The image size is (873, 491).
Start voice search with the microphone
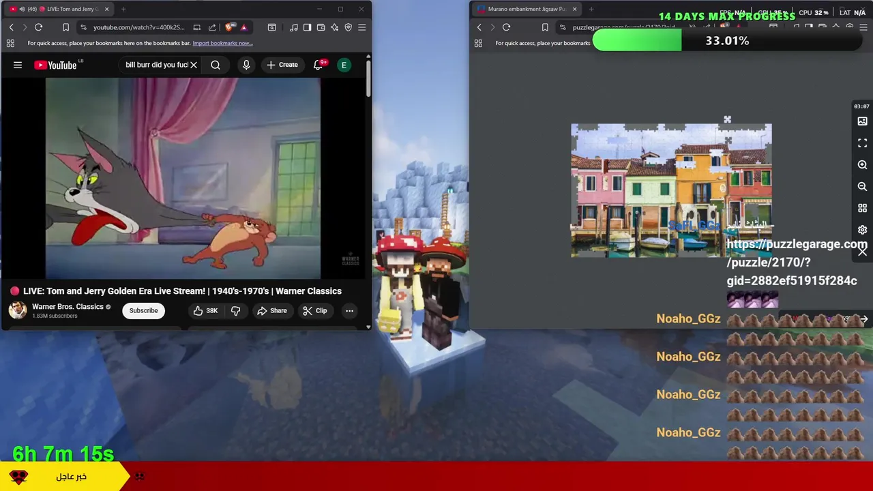coord(246,65)
